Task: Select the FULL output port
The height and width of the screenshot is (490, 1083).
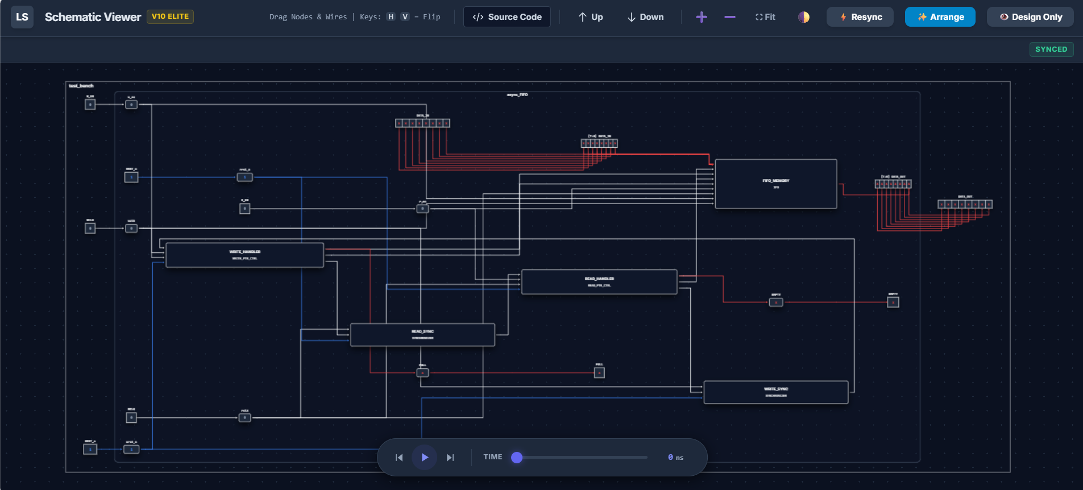Action: tap(599, 373)
